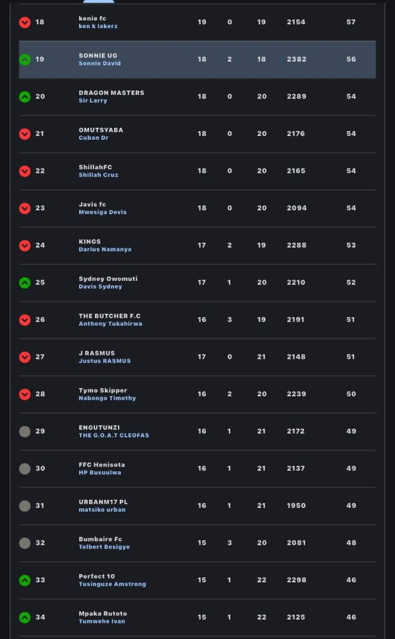Click red down arrow beside OMUTSYABA
This screenshot has height=639, width=395.
25,134
